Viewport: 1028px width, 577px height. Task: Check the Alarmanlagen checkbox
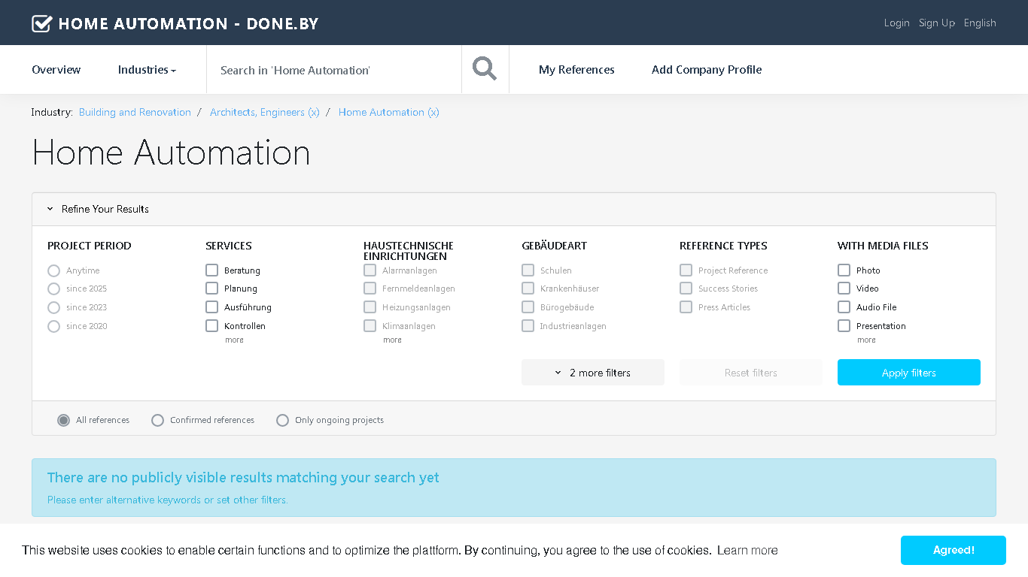(x=370, y=270)
